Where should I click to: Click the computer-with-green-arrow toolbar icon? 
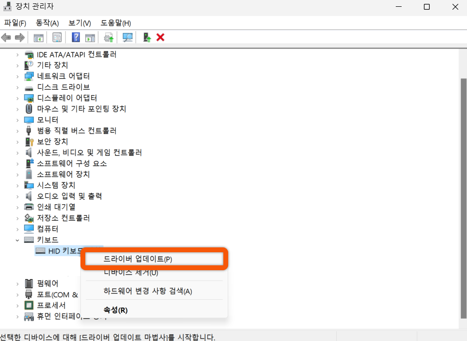(x=146, y=37)
